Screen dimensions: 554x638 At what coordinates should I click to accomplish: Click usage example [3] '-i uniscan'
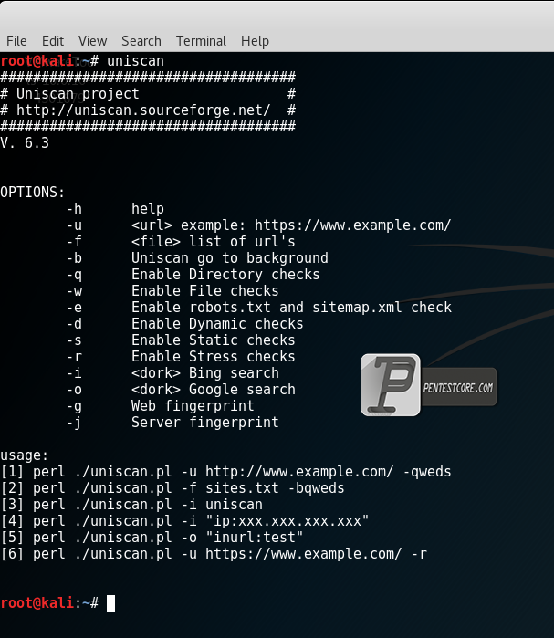pyautogui.click(x=131, y=505)
